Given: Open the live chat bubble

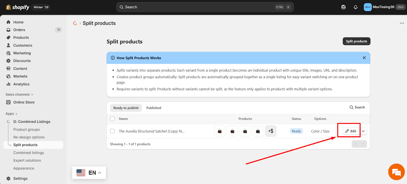Looking at the screenshot, I should [x=396, y=172].
